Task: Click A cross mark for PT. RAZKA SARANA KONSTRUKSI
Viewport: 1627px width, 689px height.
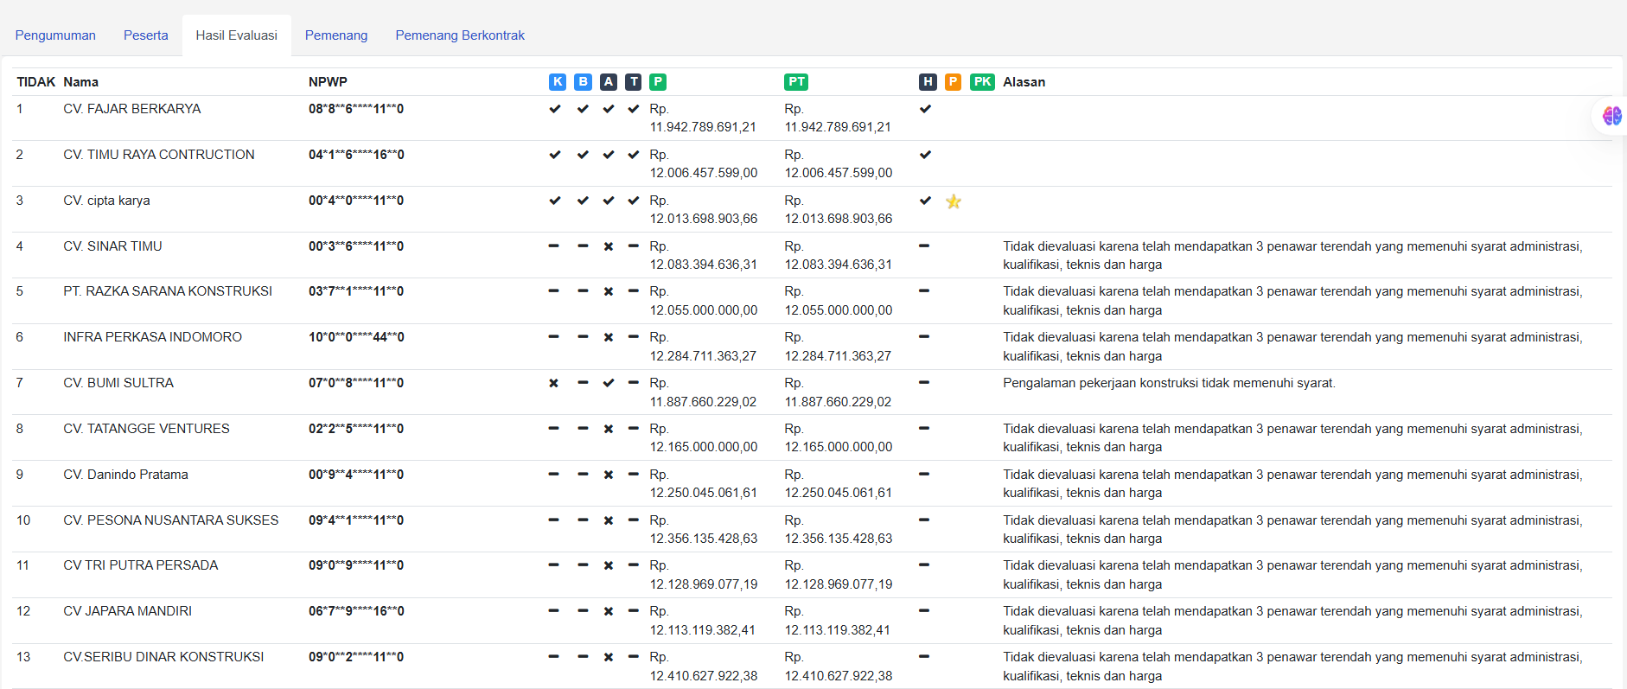Action: [x=609, y=291]
